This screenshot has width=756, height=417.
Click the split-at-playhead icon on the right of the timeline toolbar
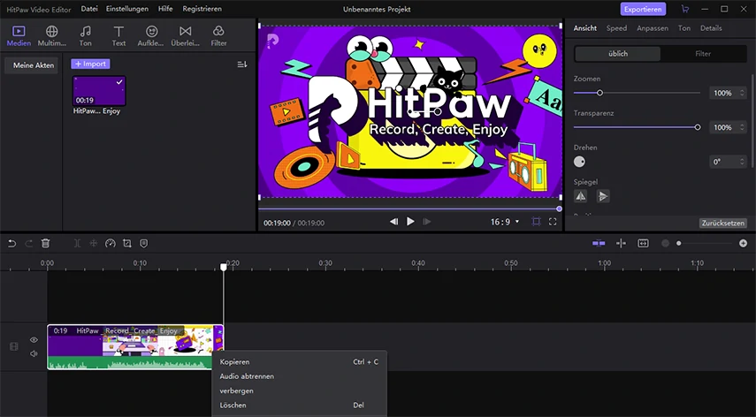click(x=621, y=244)
